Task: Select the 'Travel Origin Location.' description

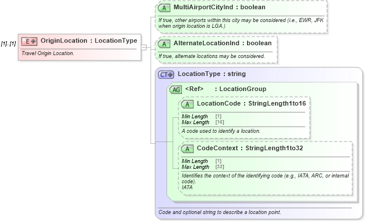Action: point(48,53)
